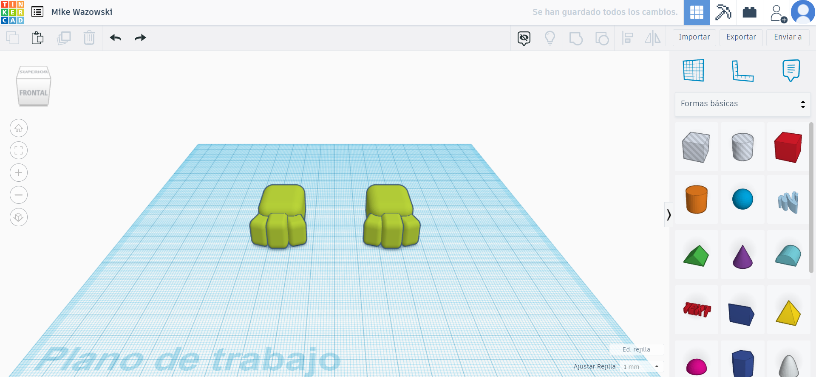Invite a collaborator with add-user icon
Viewport: 816px width, 377px height.
pyautogui.click(x=778, y=13)
